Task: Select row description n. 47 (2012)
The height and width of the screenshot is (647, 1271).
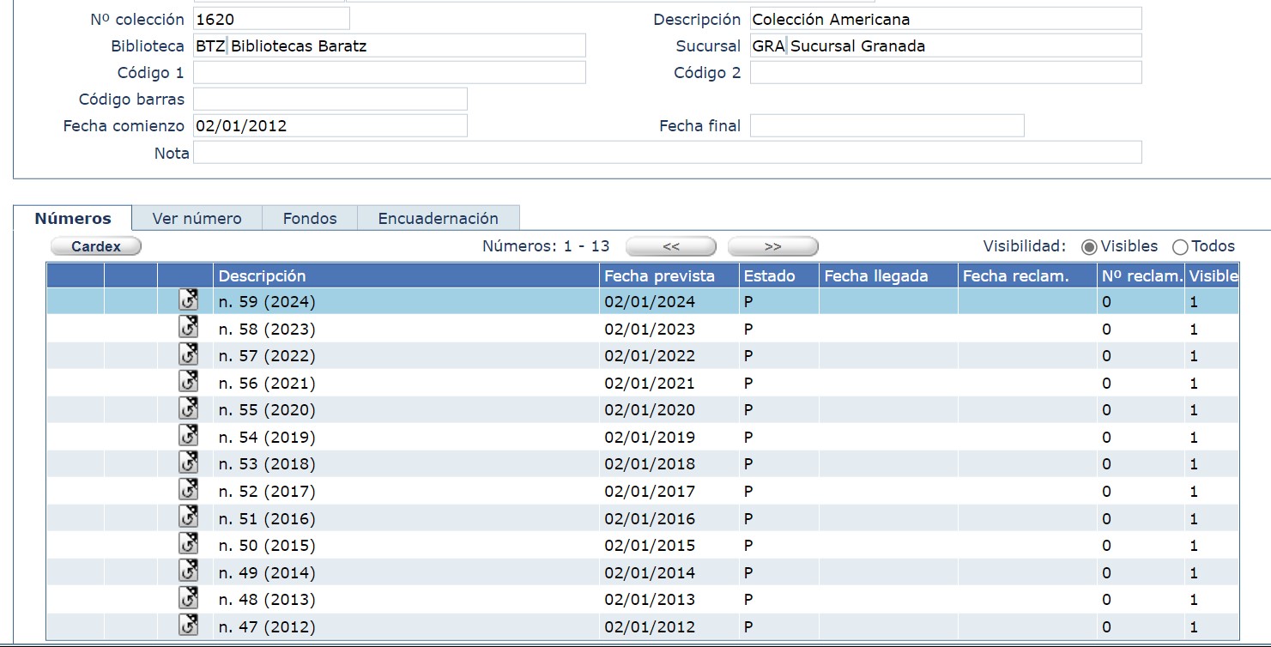Action: (x=267, y=626)
